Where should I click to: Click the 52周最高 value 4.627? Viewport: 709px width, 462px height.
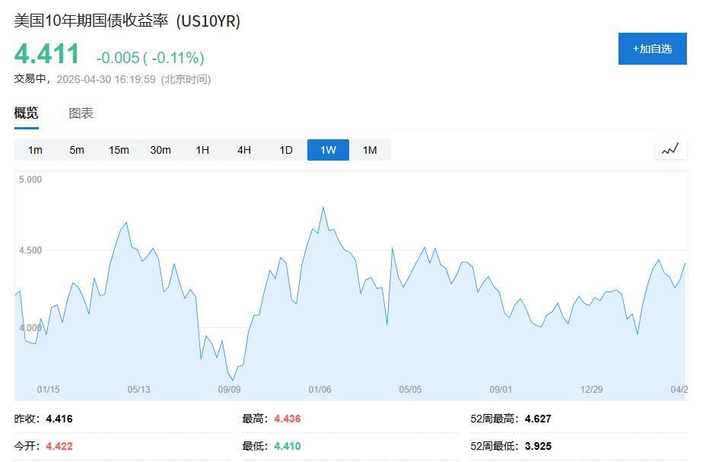pyautogui.click(x=538, y=419)
